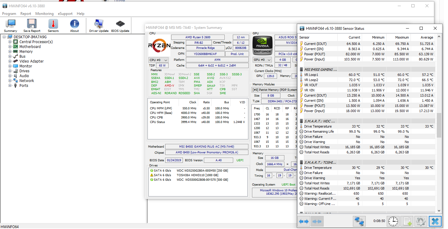Click the Average column header in Sensor Status
The height and width of the screenshot is (229, 448).
[423, 37]
